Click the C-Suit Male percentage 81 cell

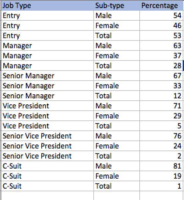coord(161,166)
